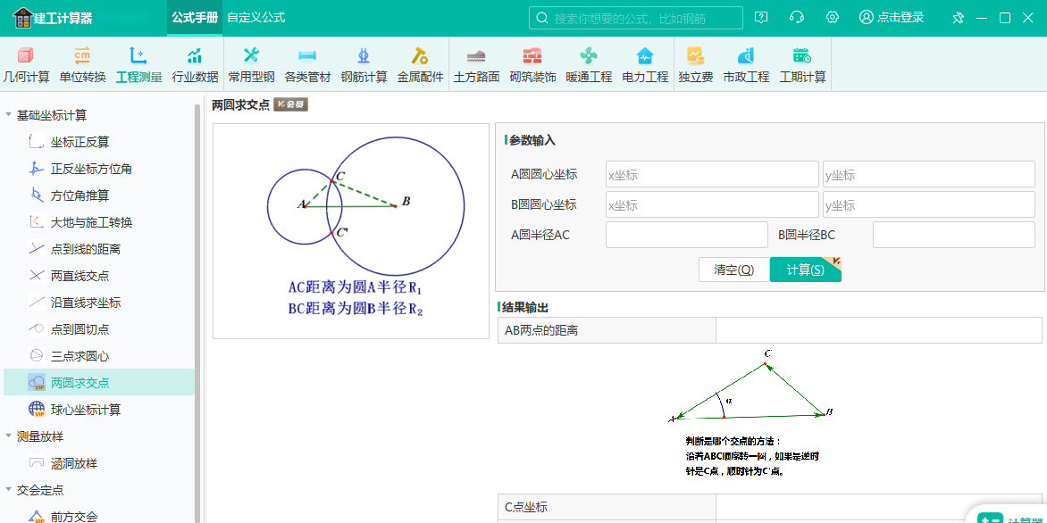The height and width of the screenshot is (523, 1047).
Task: Click the 建工计算器 app logo
Action: (x=52, y=18)
